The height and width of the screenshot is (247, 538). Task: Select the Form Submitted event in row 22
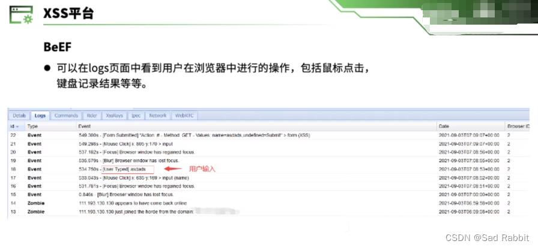pyautogui.click(x=195, y=135)
